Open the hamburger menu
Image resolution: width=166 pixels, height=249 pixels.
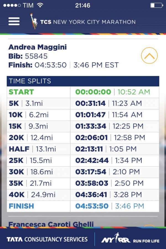[x=14, y=21]
